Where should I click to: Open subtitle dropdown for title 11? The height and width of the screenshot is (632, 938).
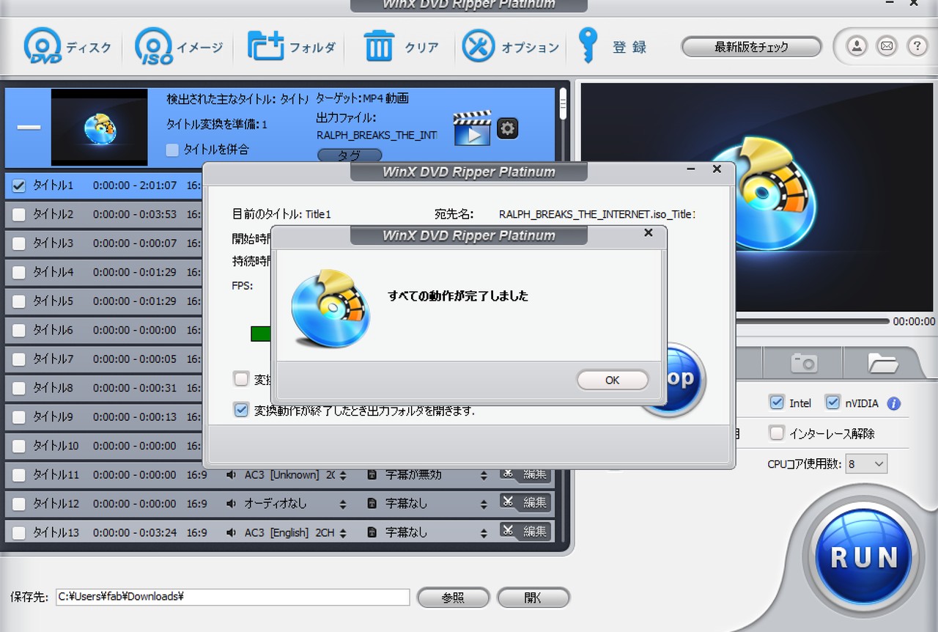484,475
